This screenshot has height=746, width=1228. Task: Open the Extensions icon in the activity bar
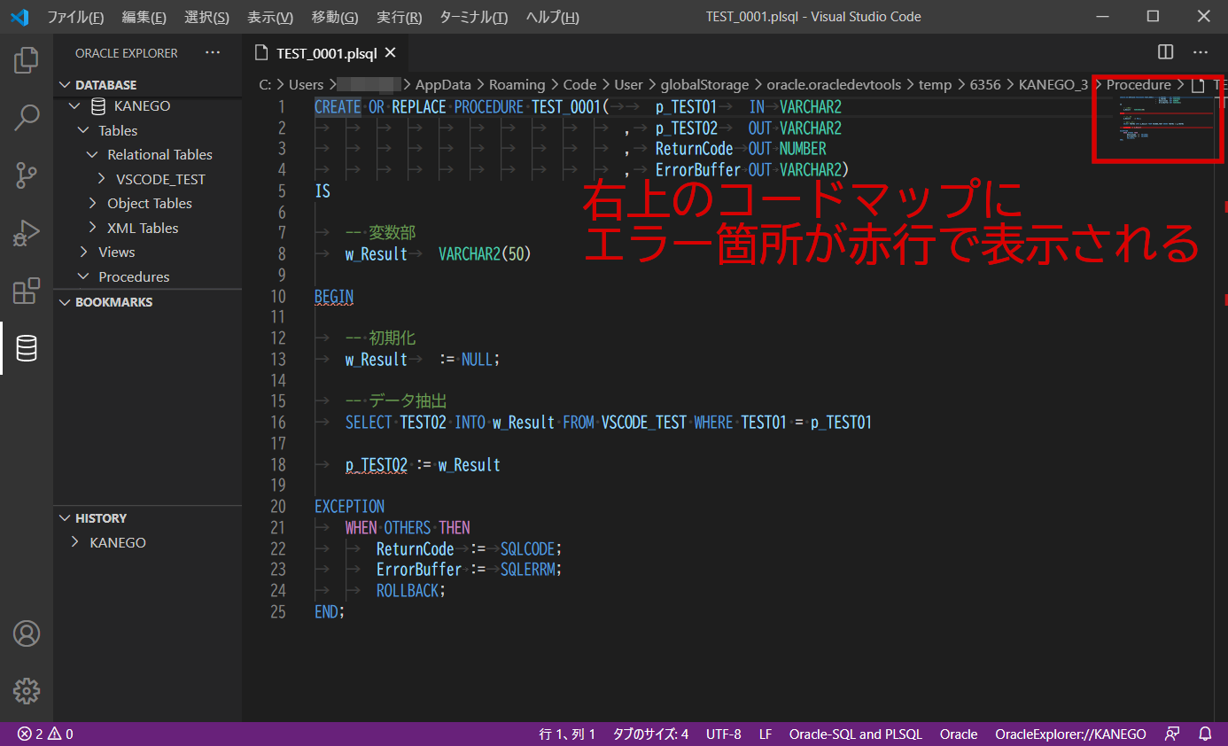26,291
